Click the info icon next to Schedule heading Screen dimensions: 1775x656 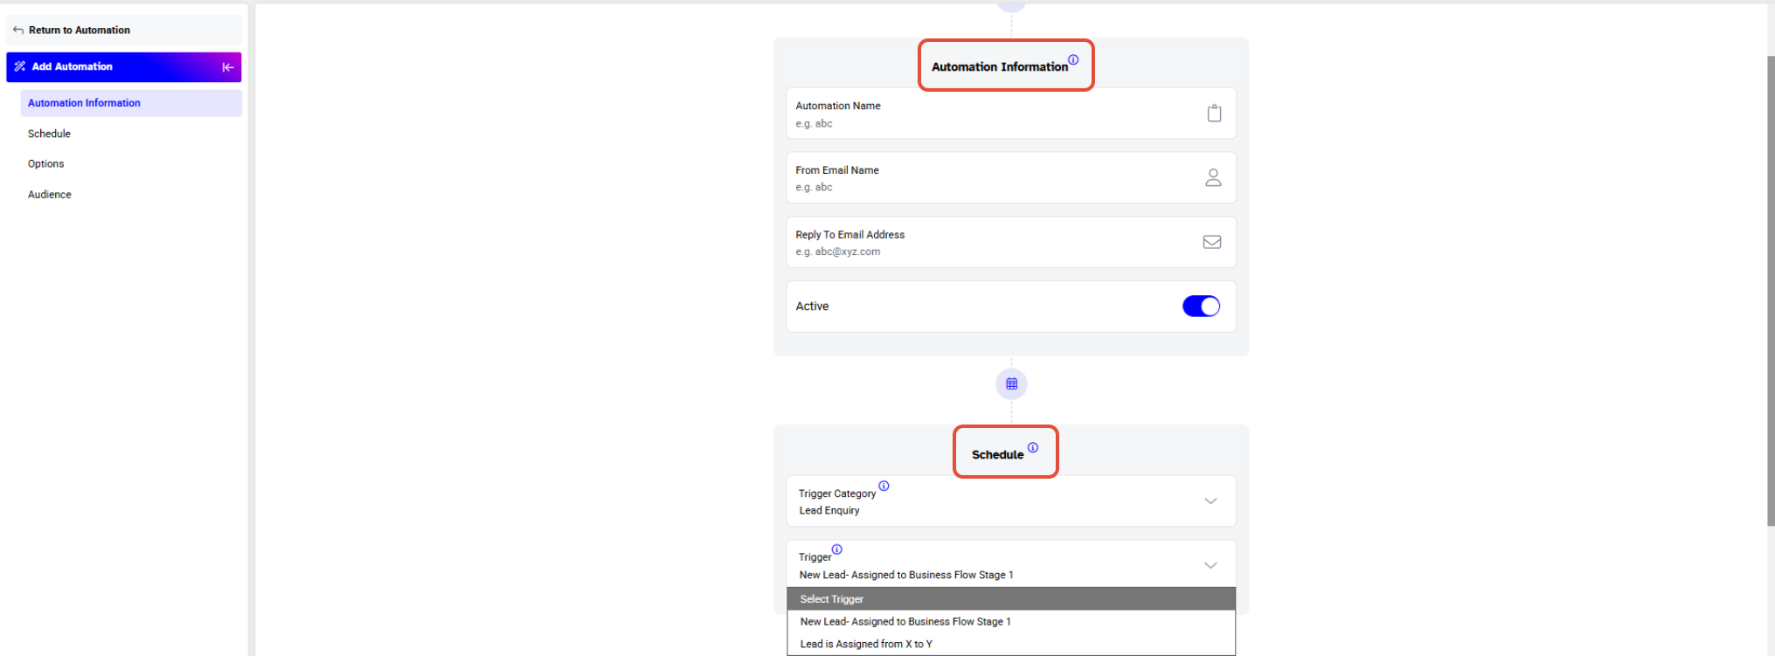(1033, 447)
